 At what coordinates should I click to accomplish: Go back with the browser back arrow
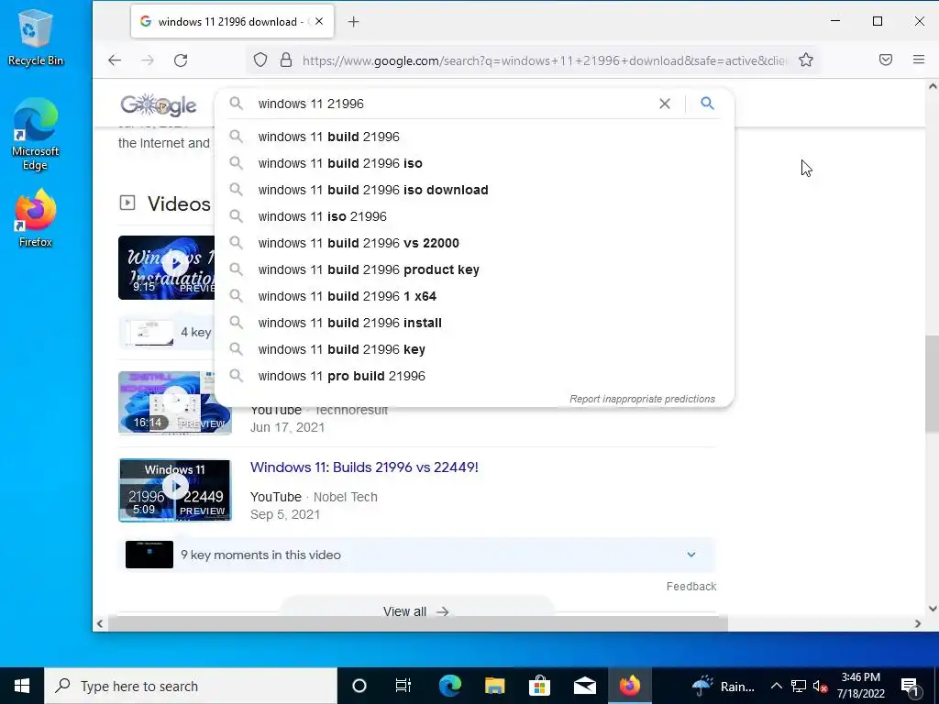pyautogui.click(x=115, y=60)
